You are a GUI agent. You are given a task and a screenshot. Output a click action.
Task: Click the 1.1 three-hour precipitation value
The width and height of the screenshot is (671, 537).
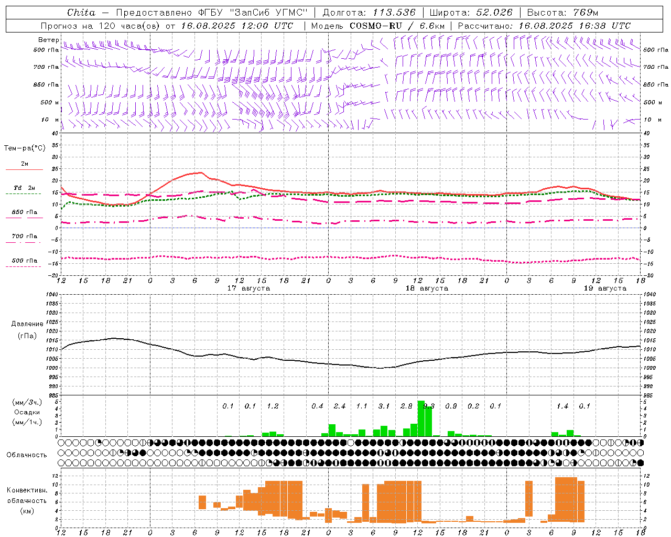click(x=362, y=406)
